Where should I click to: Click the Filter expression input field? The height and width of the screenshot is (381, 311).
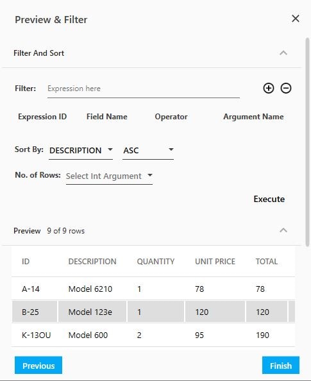click(144, 89)
